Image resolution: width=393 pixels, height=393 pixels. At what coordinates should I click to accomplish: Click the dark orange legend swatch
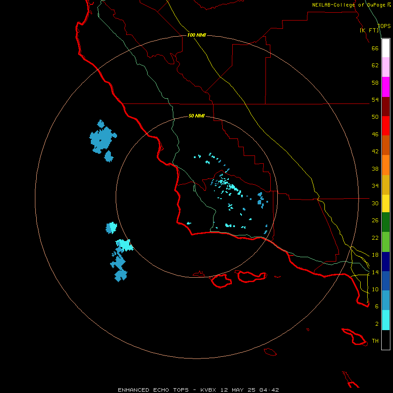click(x=386, y=145)
